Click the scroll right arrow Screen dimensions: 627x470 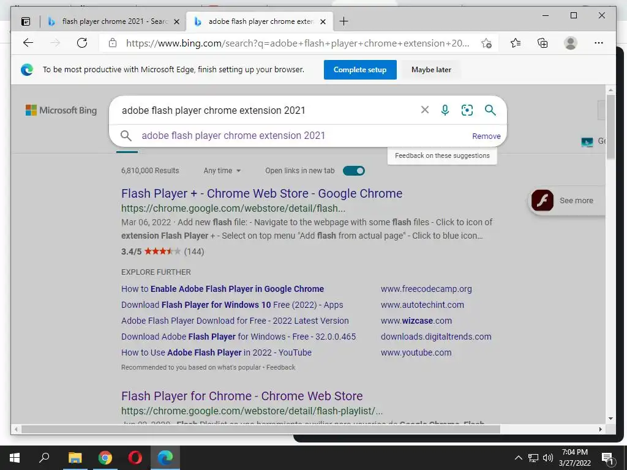[600, 429]
